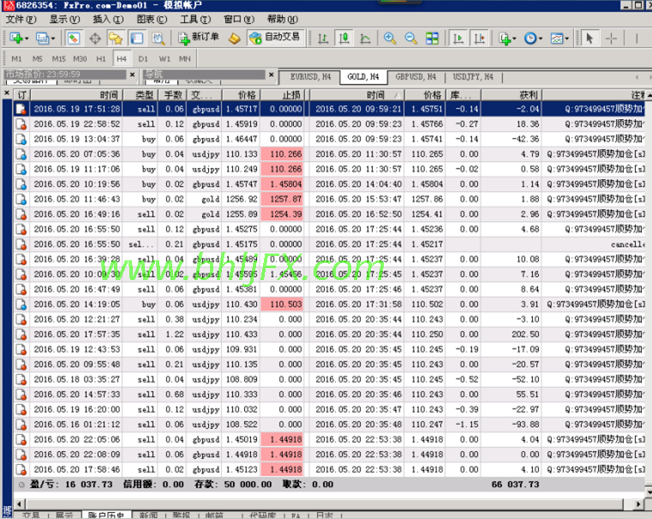The height and width of the screenshot is (519, 652).
Task: Toggle the H4 timeframe
Action: click(x=122, y=58)
